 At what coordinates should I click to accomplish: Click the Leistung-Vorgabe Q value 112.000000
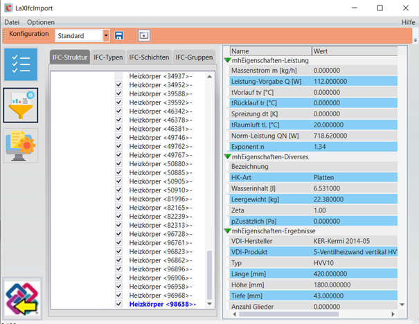[330, 81]
